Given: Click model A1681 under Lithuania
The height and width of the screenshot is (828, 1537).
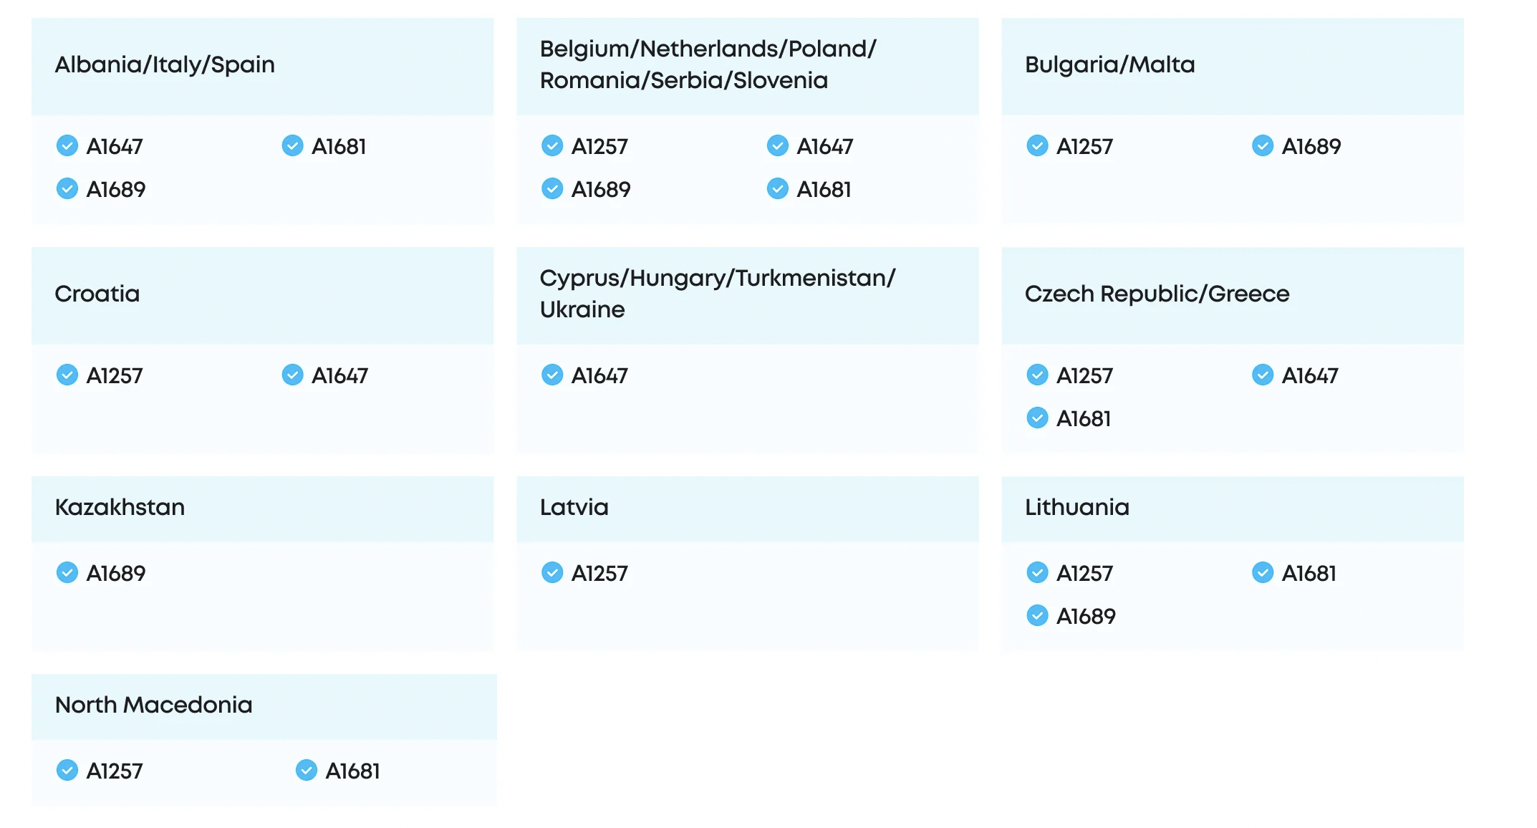Looking at the screenshot, I should [x=1309, y=573].
